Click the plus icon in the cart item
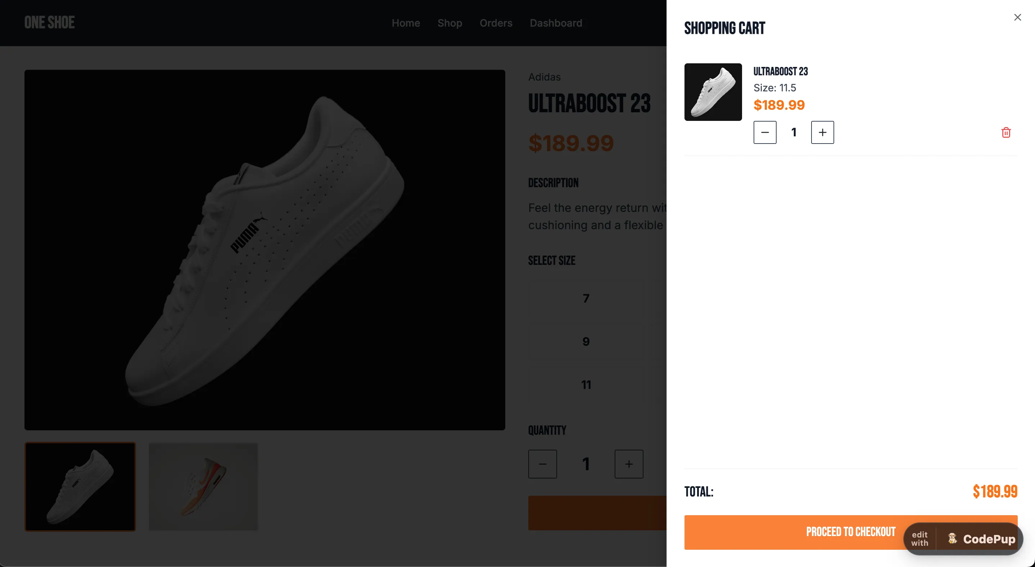Image resolution: width=1035 pixels, height=567 pixels. coord(822,132)
